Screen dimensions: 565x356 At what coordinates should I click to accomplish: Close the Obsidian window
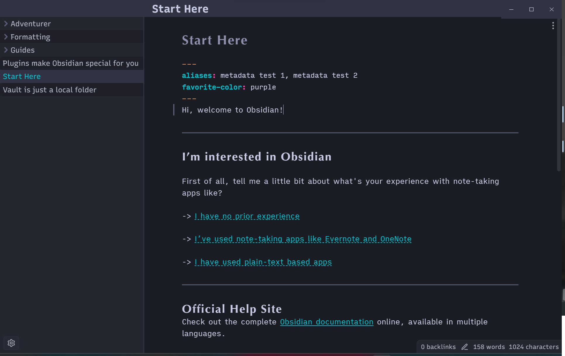(552, 9)
